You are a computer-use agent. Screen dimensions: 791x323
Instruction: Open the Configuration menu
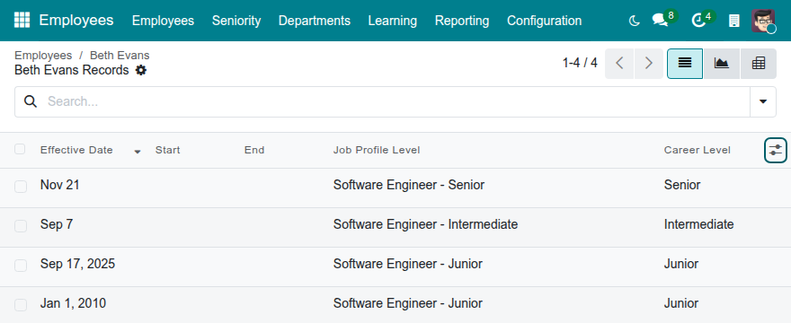pyautogui.click(x=545, y=21)
